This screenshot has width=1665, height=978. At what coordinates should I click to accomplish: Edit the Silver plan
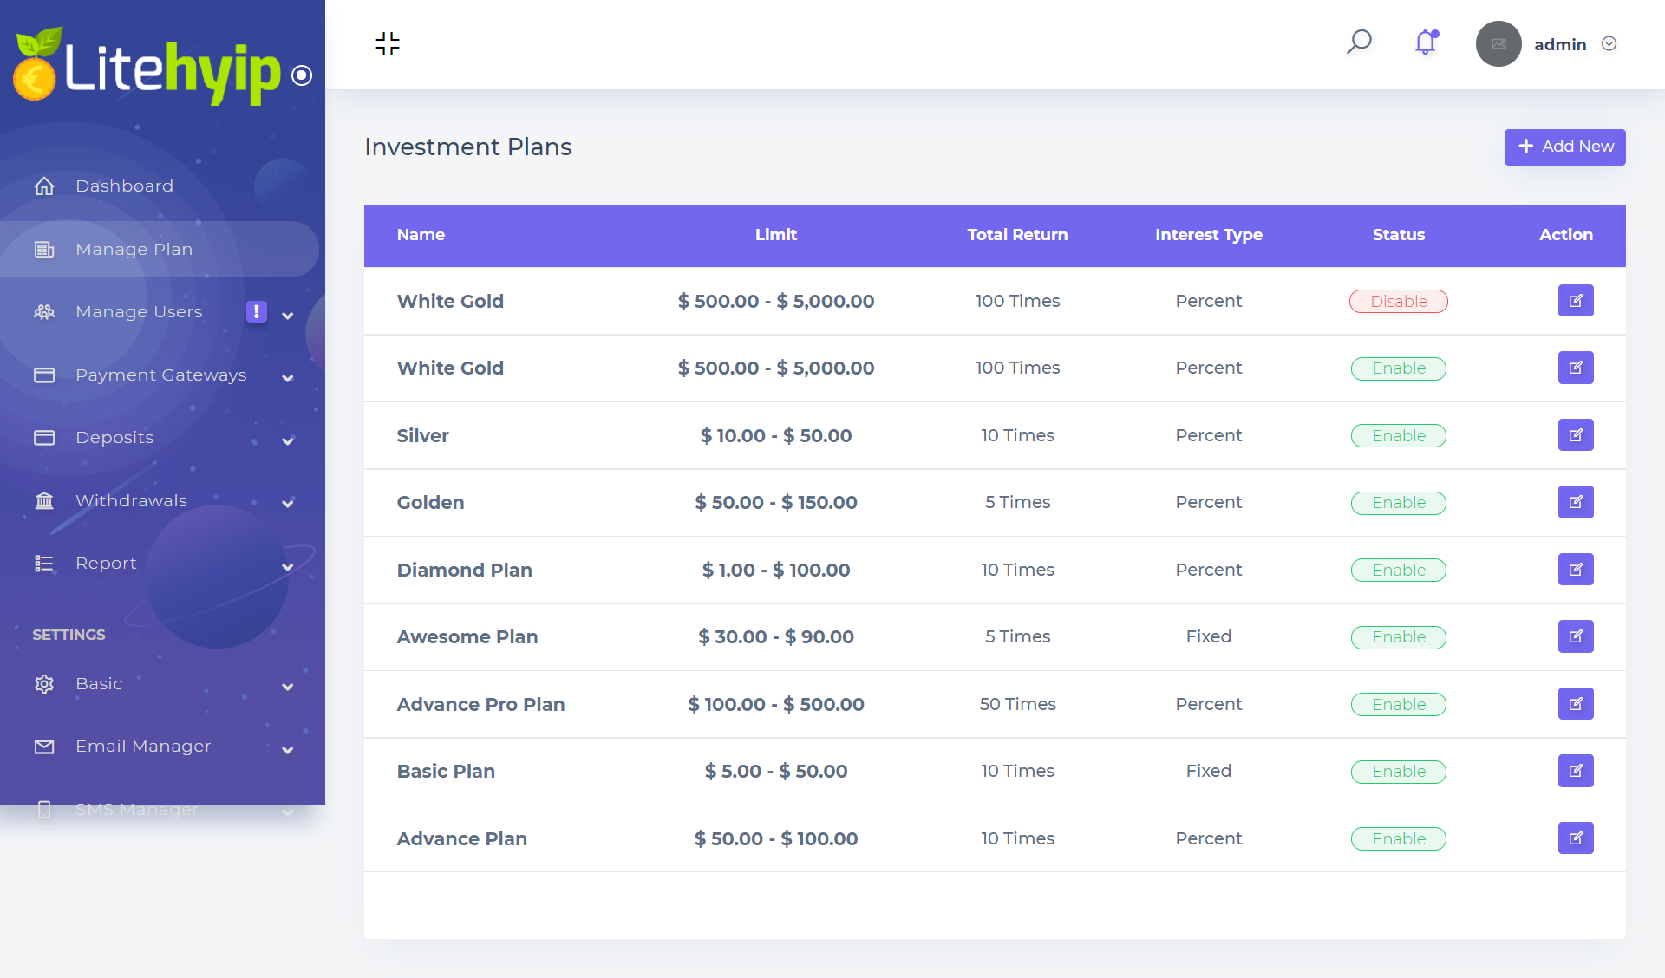click(1575, 435)
